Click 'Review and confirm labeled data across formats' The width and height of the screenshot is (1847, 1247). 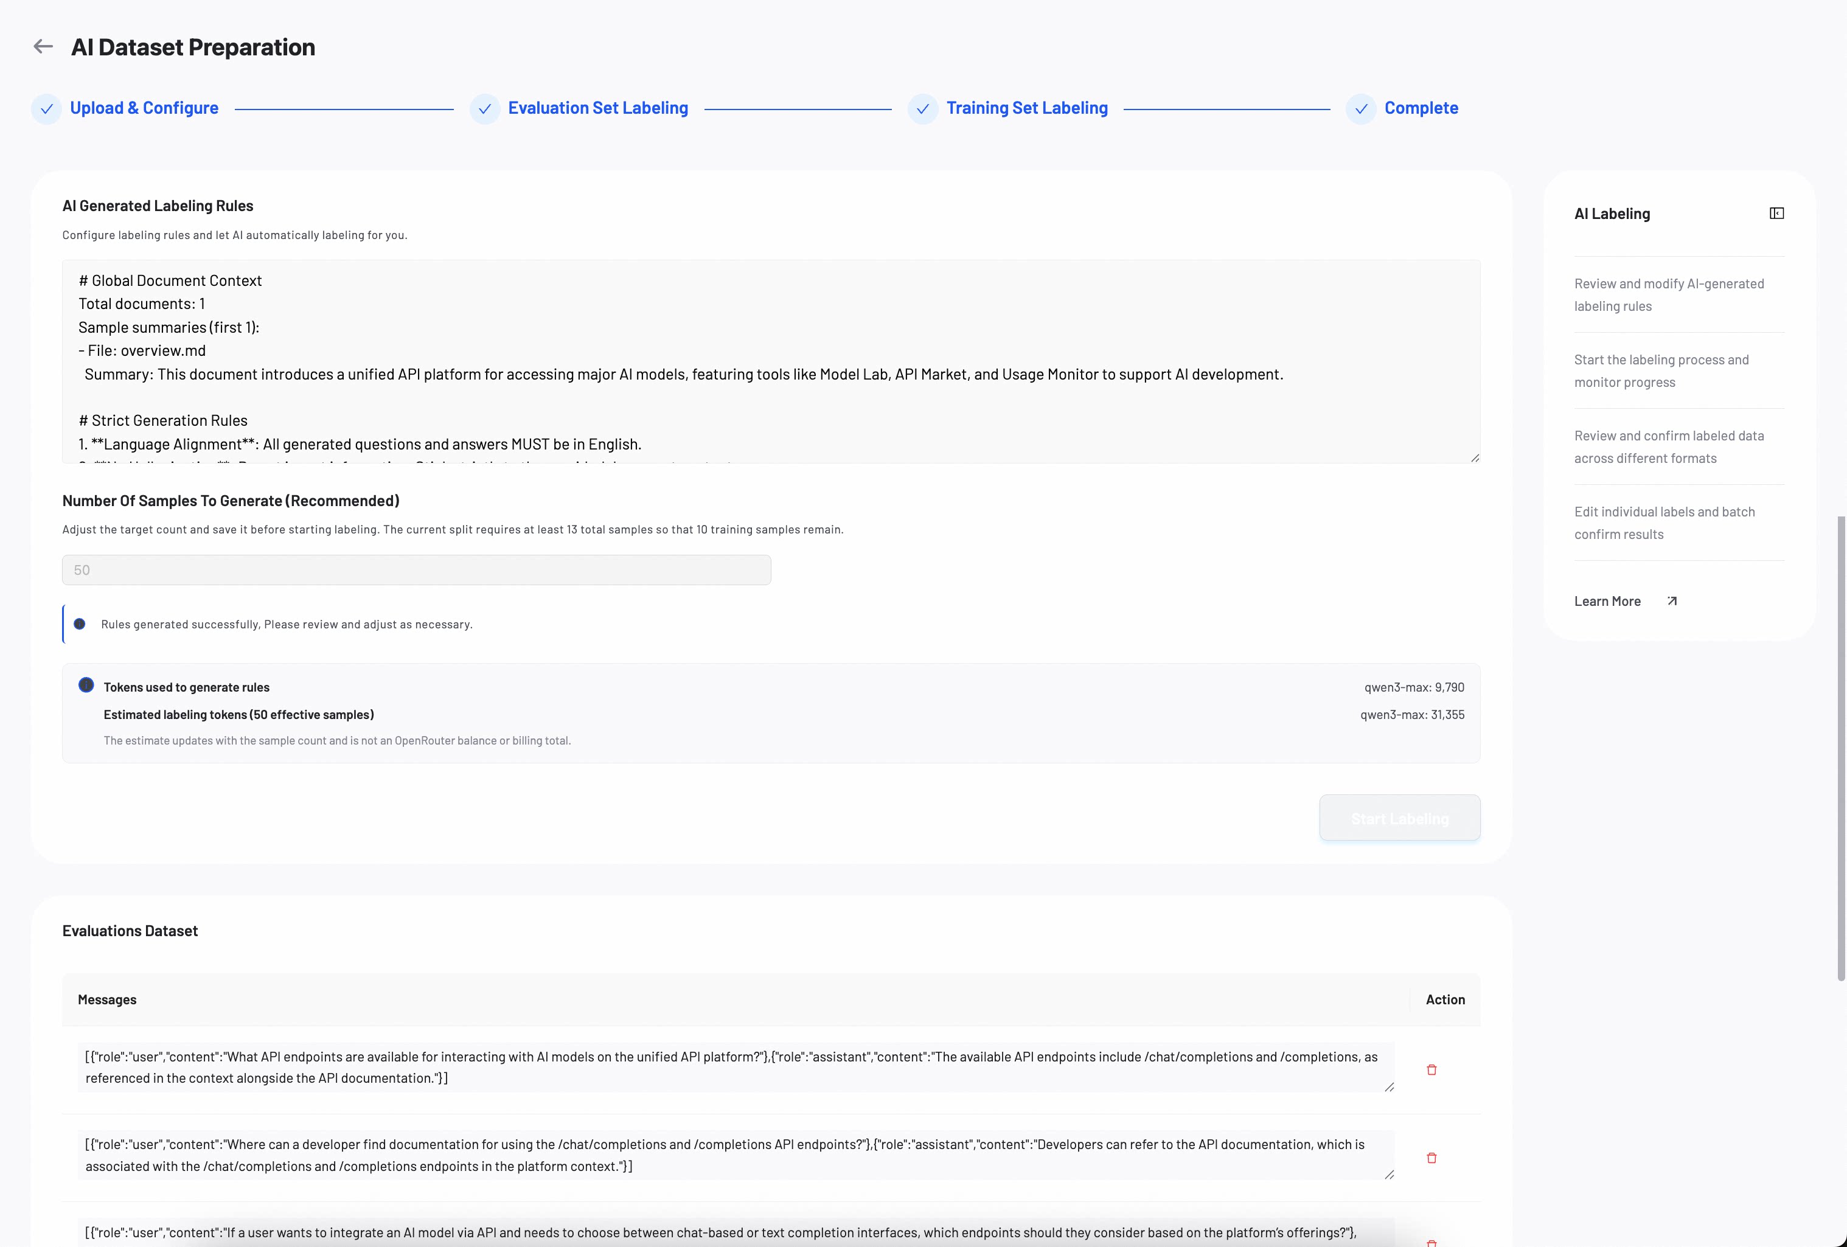1669,448
